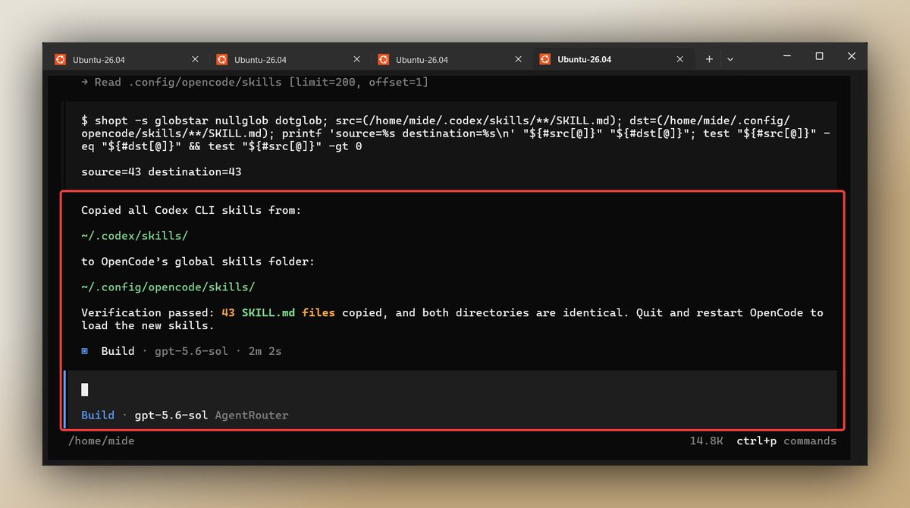Viewport: 910px width, 508px height.
Task: Click the Ubuntu logo on the first tab
Action: pyautogui.click(x=60, y=59)
